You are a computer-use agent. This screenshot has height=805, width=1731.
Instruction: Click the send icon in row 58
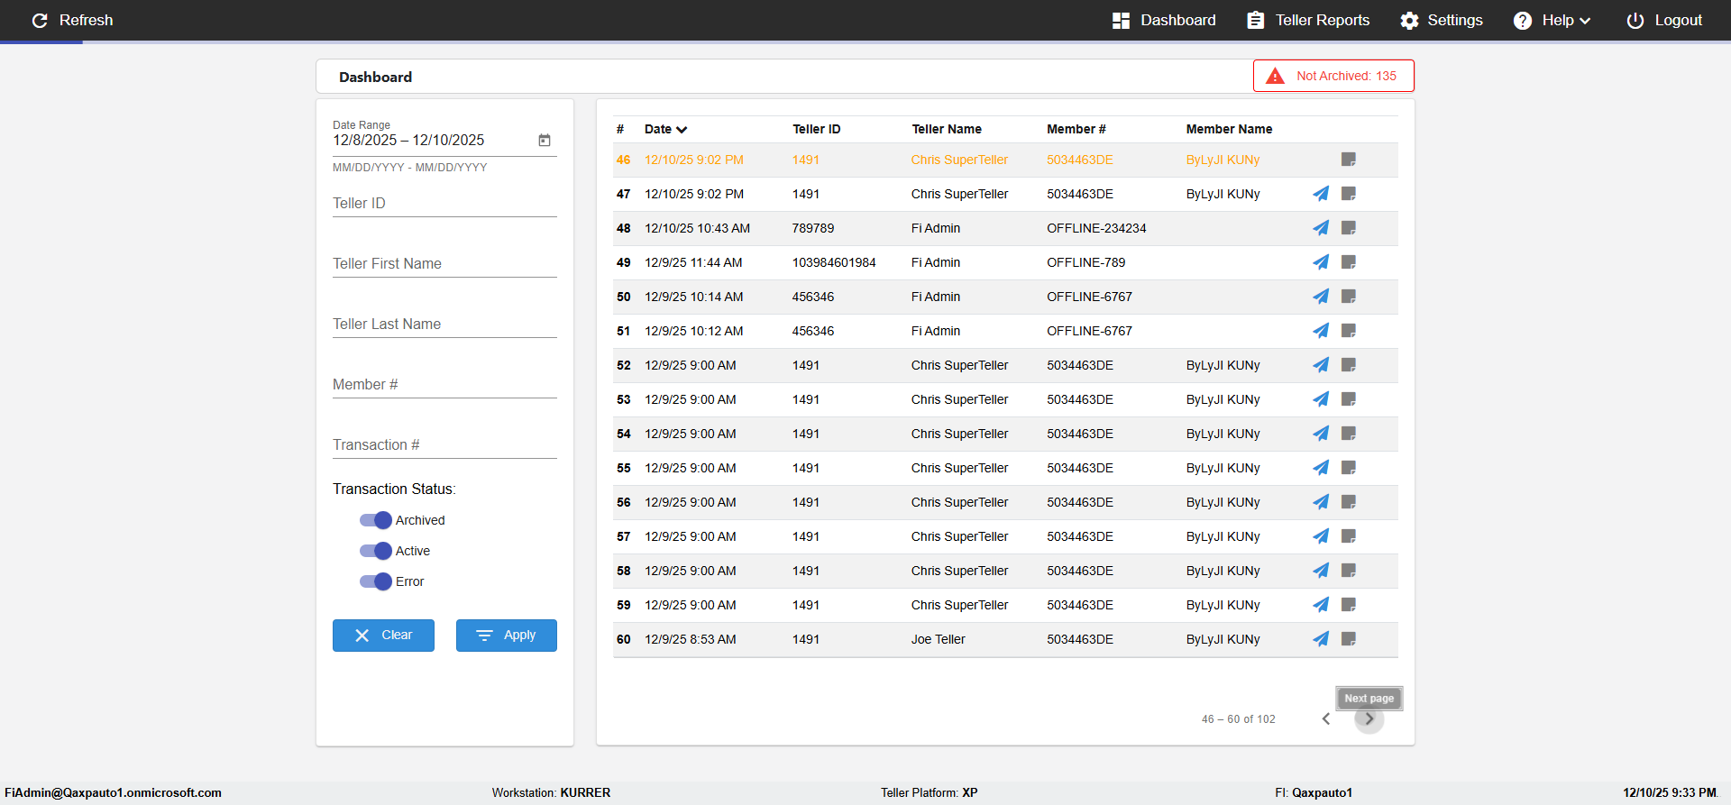(1321, 571)
